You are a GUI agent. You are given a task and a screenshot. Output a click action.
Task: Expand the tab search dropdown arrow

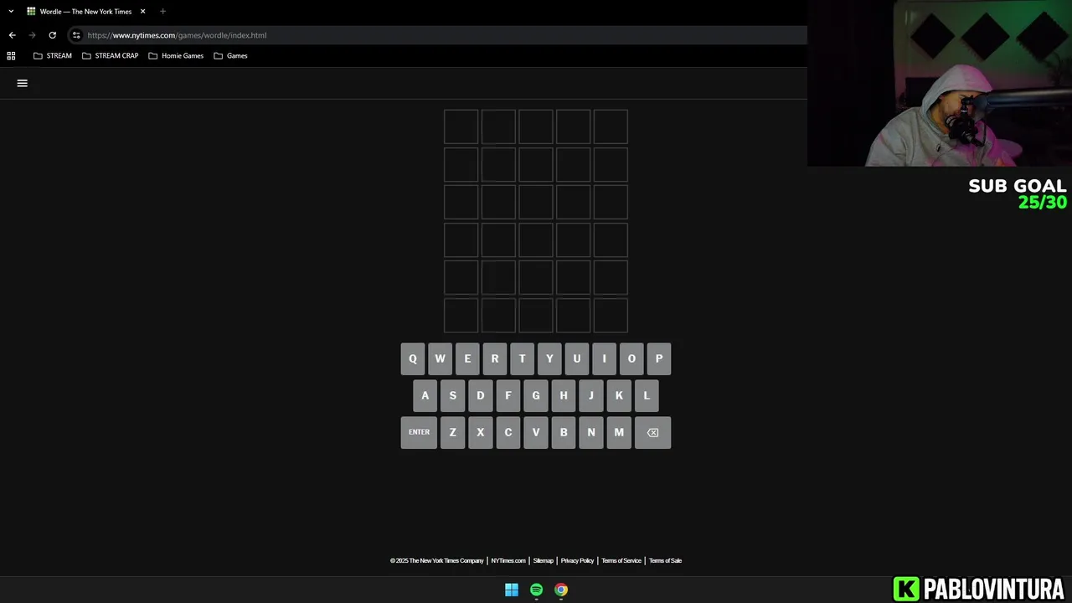click(x=11, y=12)
